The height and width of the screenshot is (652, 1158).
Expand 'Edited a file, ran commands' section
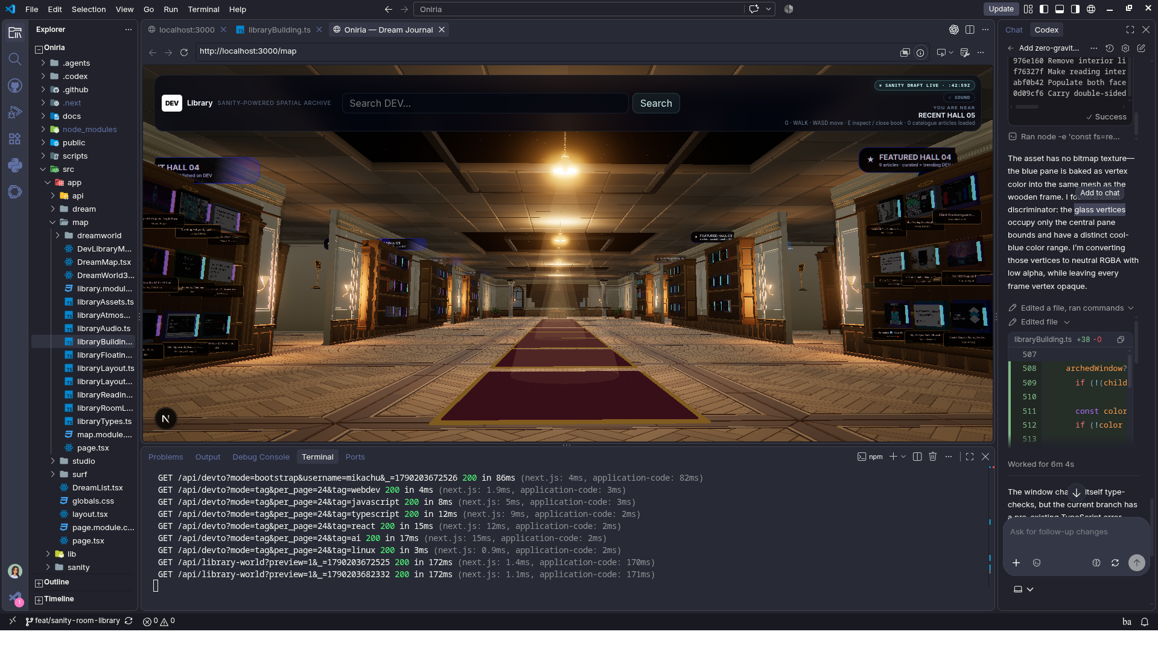(1072, 308)
